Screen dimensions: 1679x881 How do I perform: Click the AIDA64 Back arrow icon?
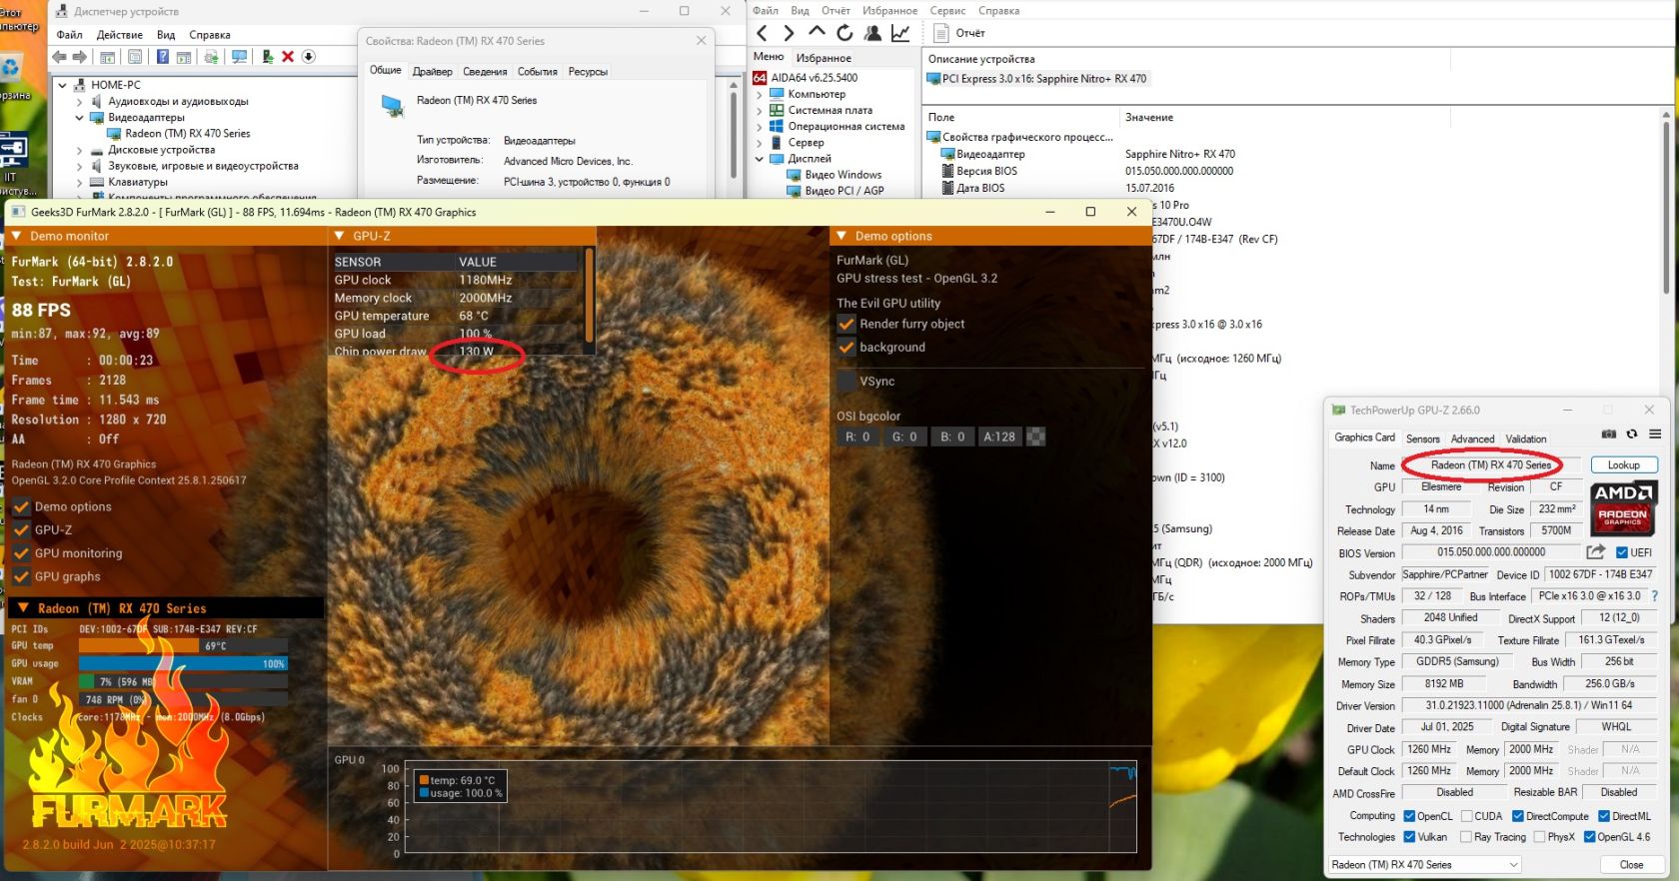[763, 33]
